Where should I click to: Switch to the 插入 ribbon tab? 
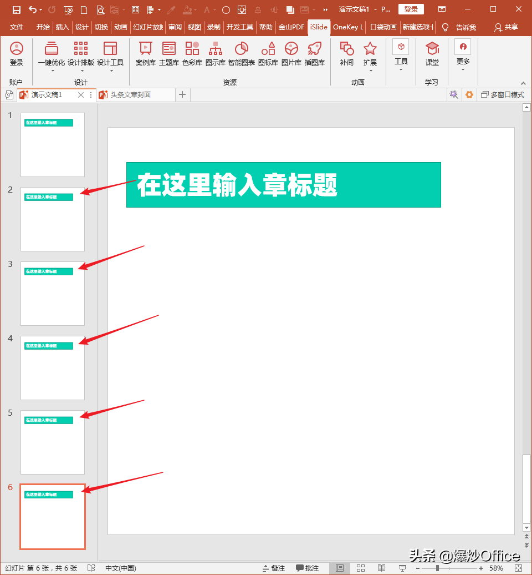click(62, 27)
